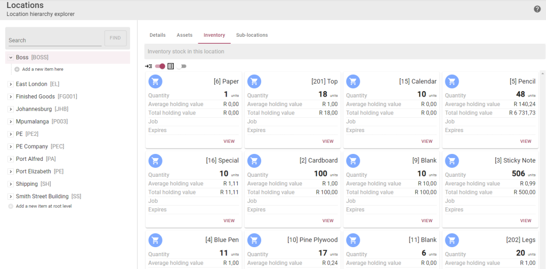Image resolution: width=546 pixels, height=269 pixels.
Task: Switch to the Assets tab
Action: pyautogui.click(x=184, y=35)
